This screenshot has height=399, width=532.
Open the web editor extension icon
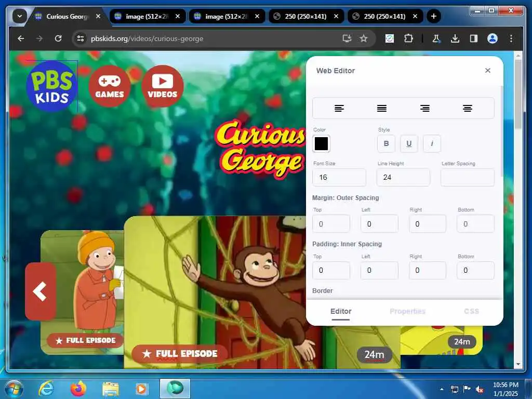point(390,38)
